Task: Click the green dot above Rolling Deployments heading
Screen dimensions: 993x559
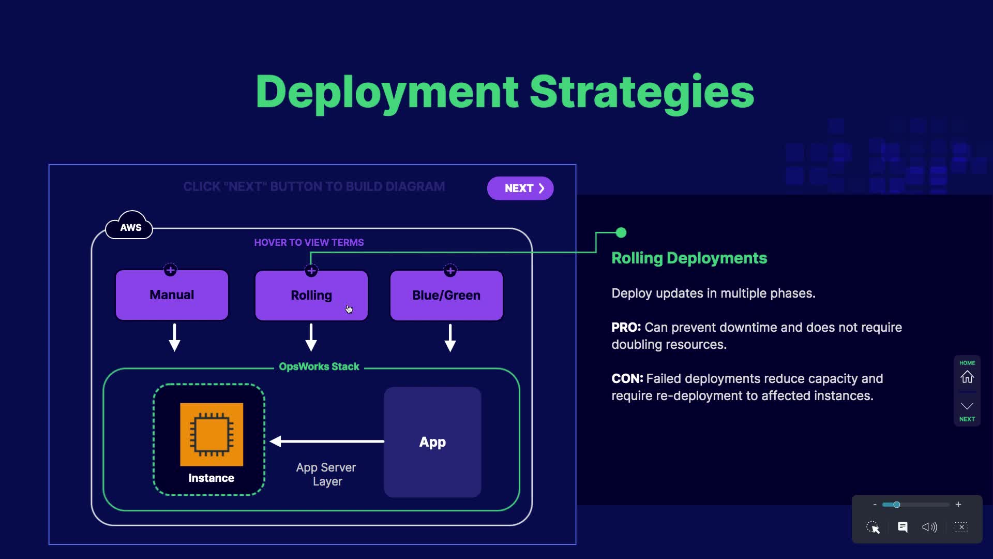Action: (621, 233)
